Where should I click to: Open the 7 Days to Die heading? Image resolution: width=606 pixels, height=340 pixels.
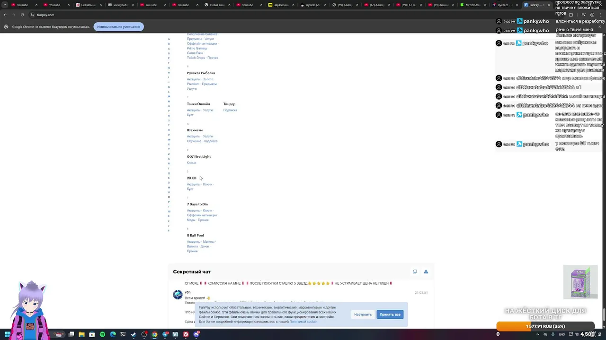pyautogui.click(x=197, y=204)
